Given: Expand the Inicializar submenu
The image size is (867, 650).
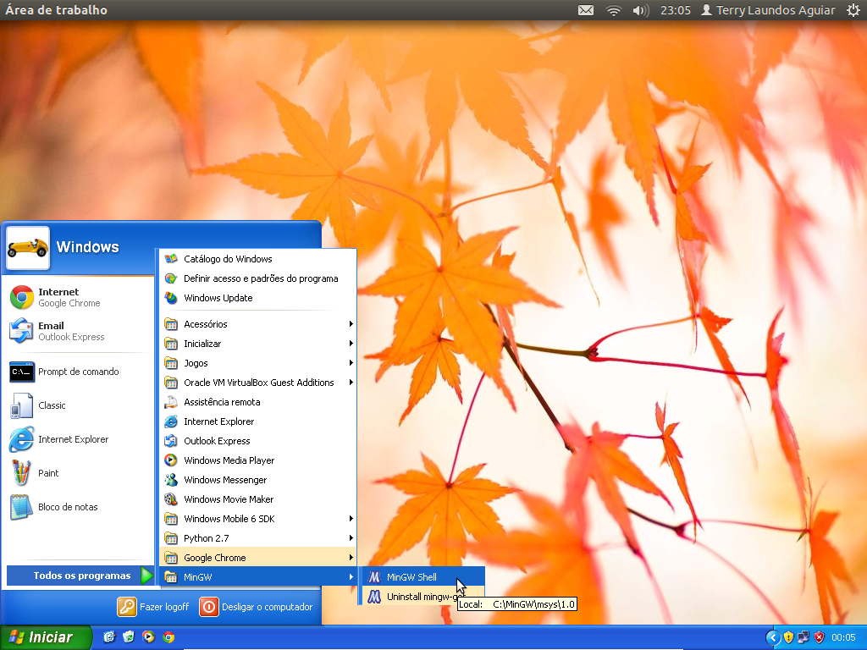Looking at the screenshot, I should (259, 344).
